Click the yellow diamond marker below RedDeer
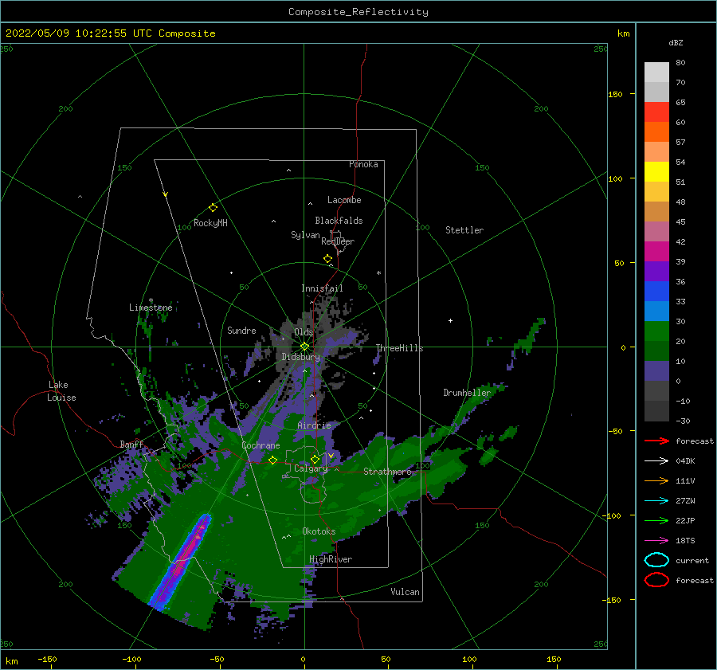Viewport: 717px width, 670px height. 328,259
